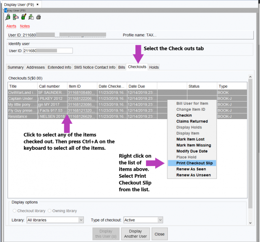
Task: Select the Captain Under... checkout row
Action: point(127,99)
